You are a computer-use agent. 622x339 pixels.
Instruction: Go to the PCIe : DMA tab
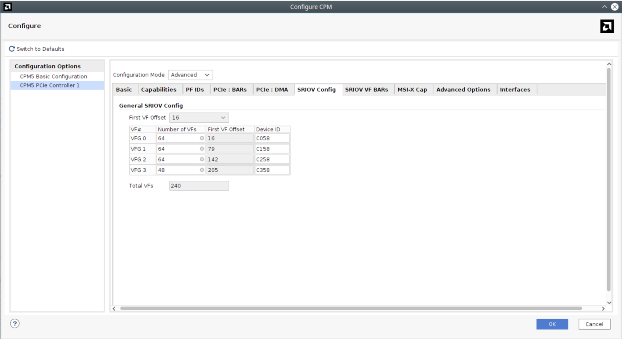click(x=272, y=89)
